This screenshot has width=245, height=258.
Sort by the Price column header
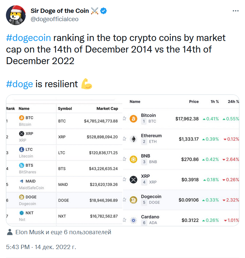coord(194,101)
